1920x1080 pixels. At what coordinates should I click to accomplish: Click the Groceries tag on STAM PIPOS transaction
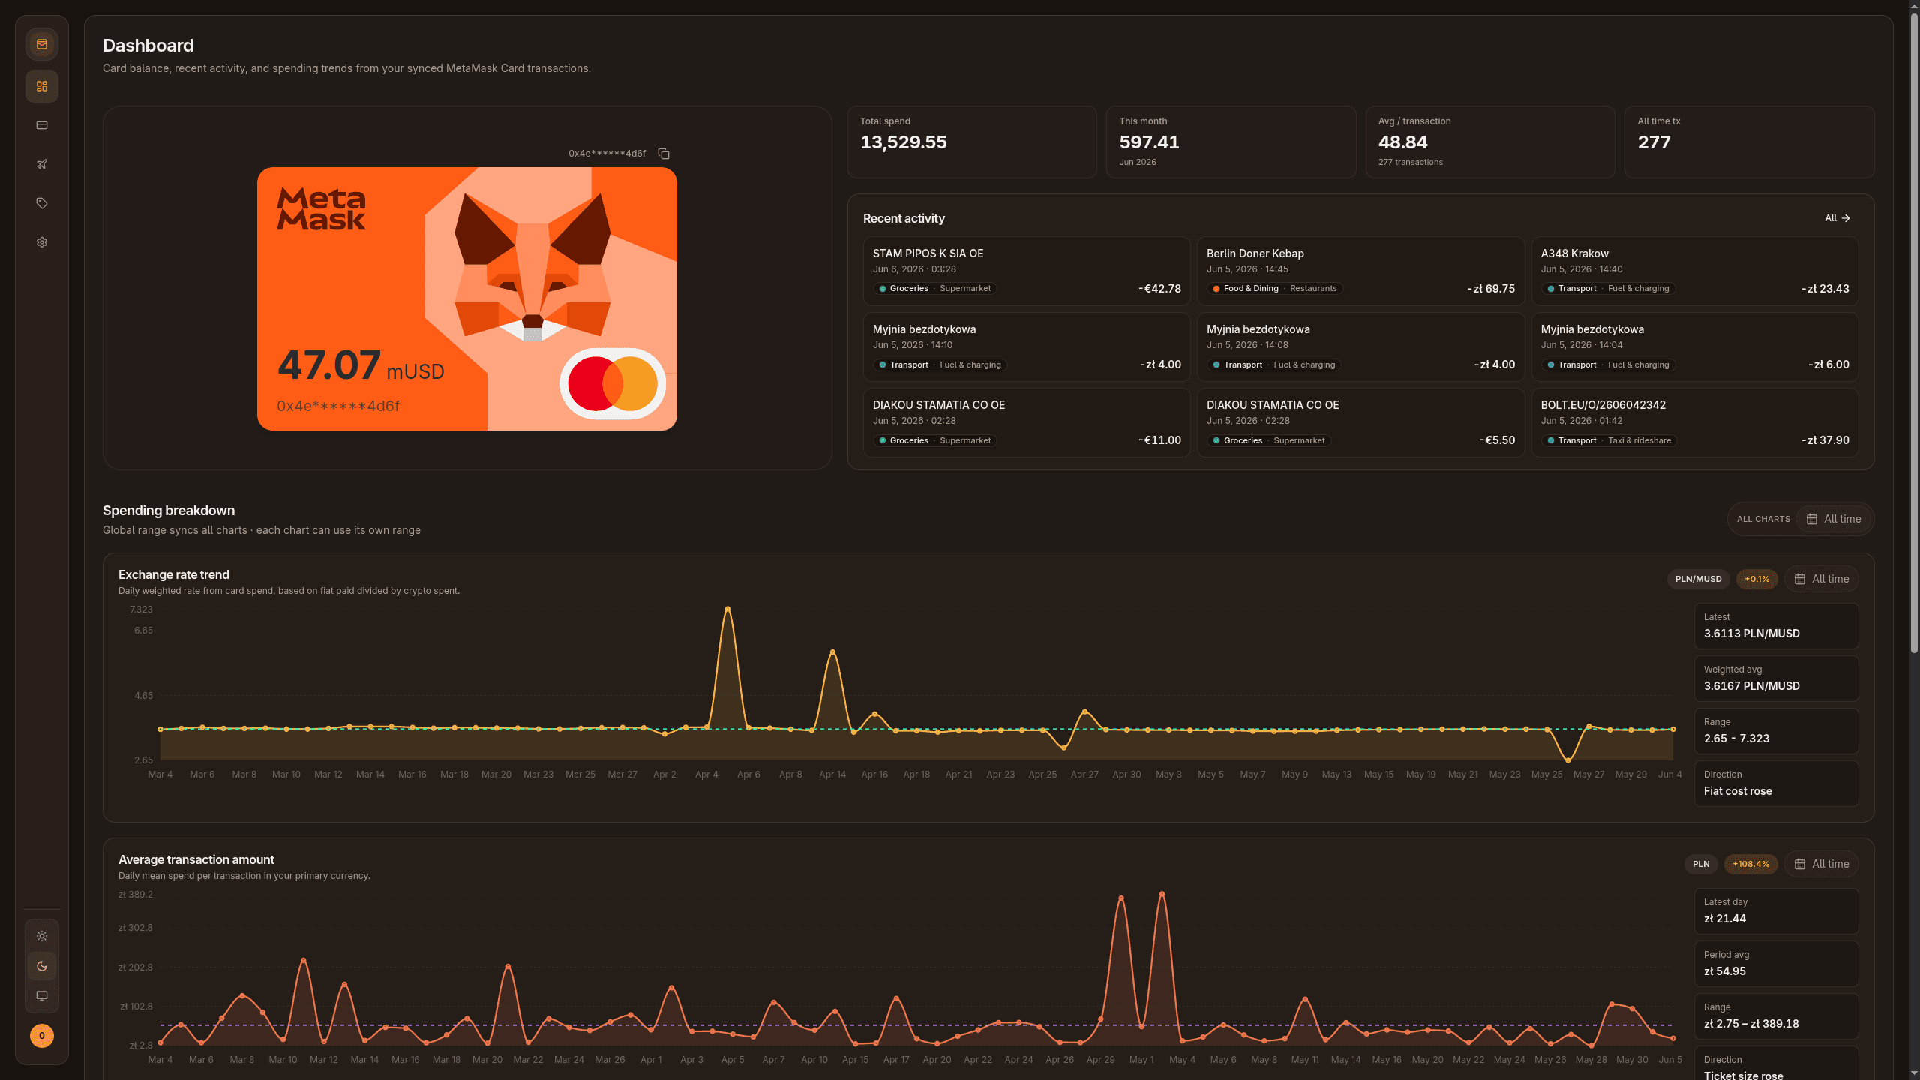(934, 289)
